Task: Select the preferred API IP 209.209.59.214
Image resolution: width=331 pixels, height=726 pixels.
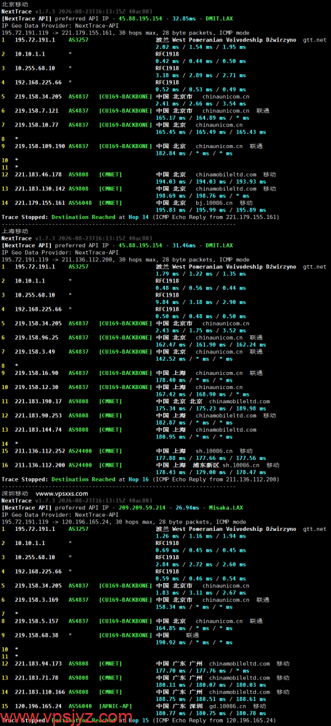Action: (142, 508)
